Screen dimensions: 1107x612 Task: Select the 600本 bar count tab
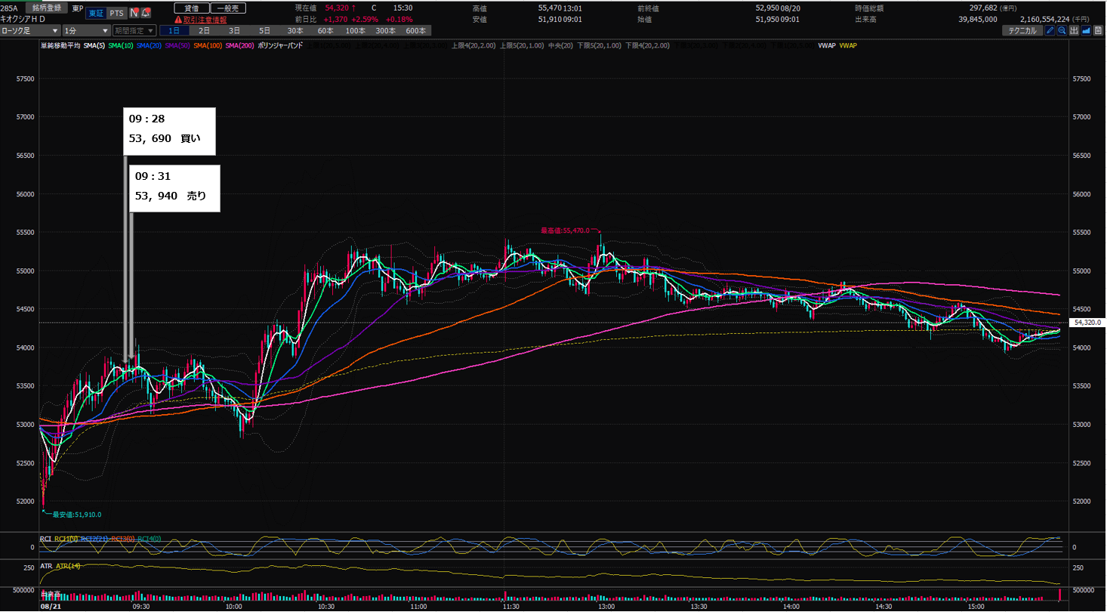point(415,31)
